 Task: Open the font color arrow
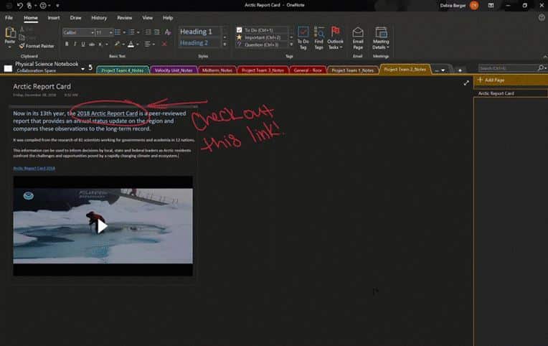(x=138, y=45)
